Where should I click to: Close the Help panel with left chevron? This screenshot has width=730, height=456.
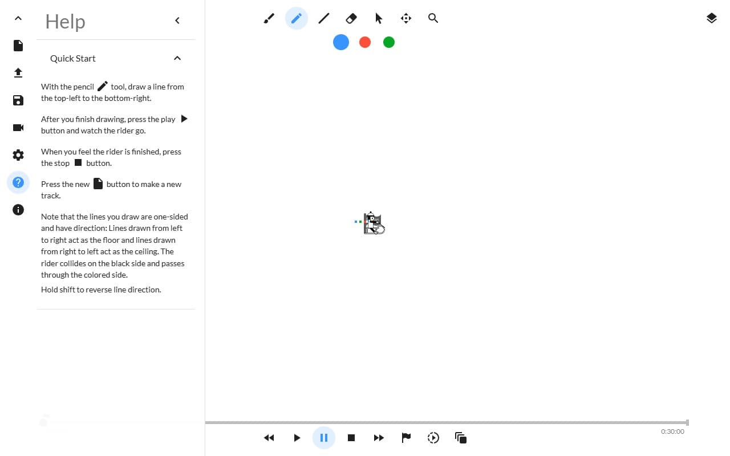tap(177, 21)
